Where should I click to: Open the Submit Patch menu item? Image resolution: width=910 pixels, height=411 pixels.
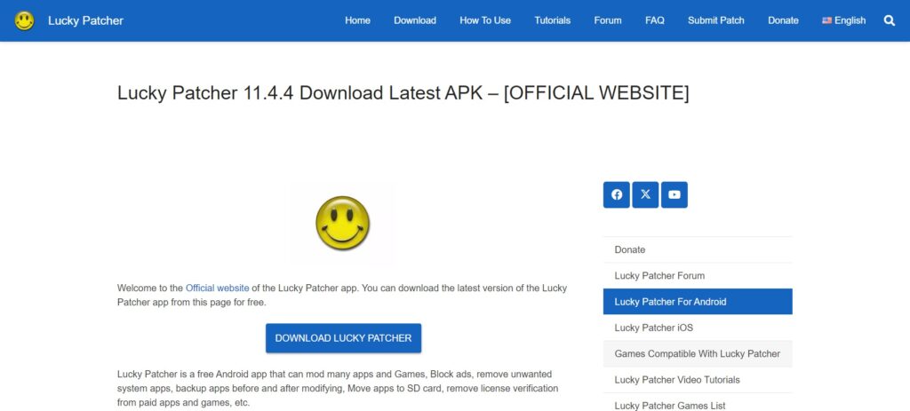pyautogui.click(x=716, y=20)
